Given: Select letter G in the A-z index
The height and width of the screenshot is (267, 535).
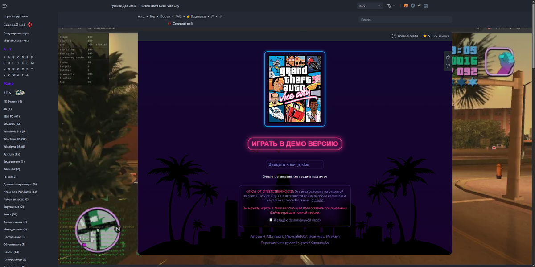Looking at the screenshot, I should point(4,63).
